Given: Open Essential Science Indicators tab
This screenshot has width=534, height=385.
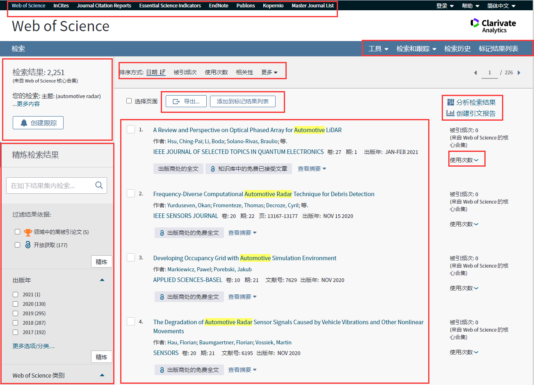Looking at the screenshot, I should [170, 6].
